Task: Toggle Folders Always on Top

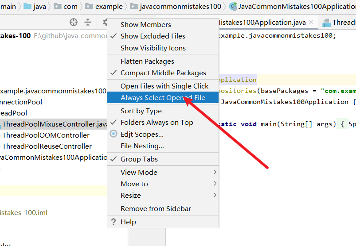Action: tap(156, 123)
